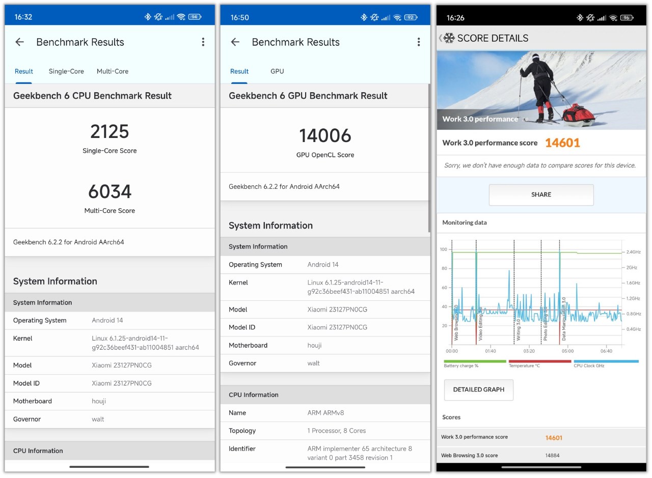Tap the battery indicator in the 16:26 status bar
652x478 pixels.
click(627, 17)
